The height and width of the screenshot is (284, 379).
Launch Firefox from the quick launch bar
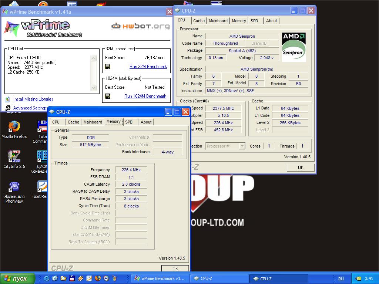(98, 278)
